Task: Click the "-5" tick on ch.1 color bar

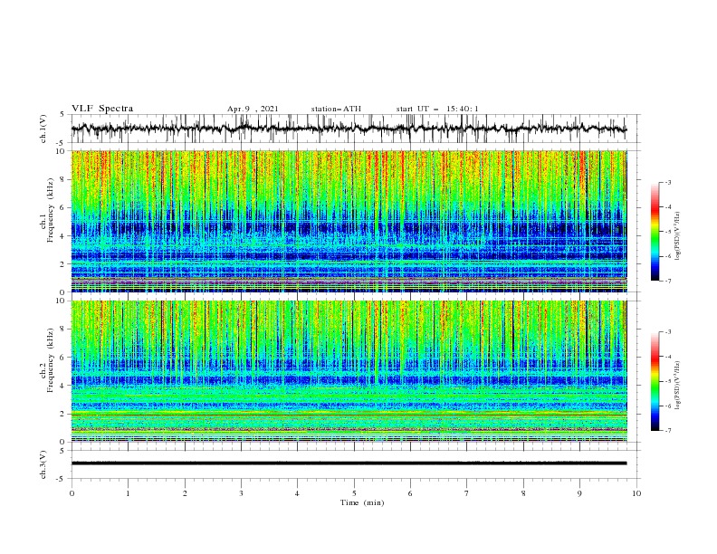Action: [x=667, y=232]
